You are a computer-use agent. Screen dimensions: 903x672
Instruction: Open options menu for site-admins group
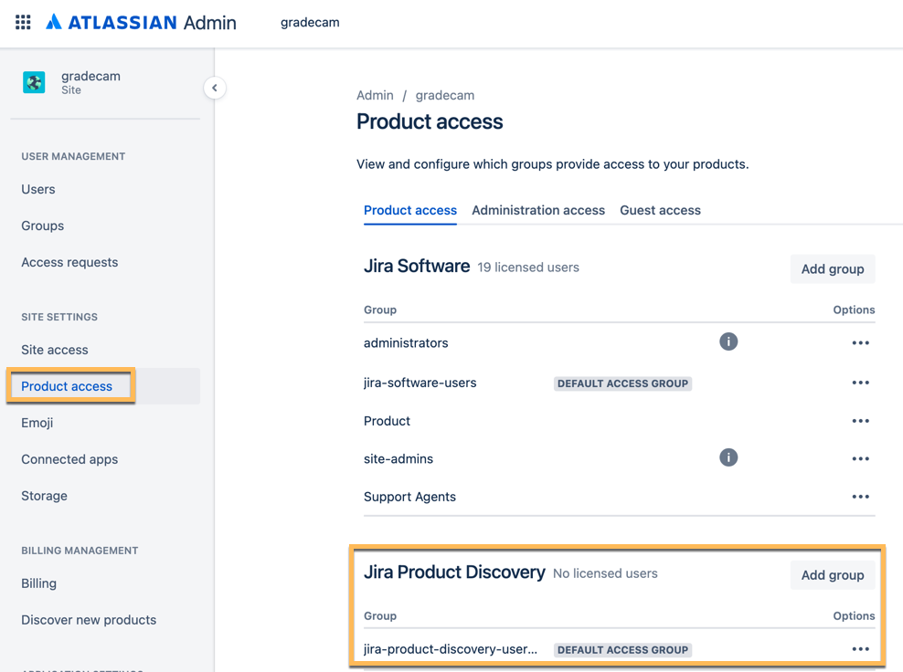860,457
